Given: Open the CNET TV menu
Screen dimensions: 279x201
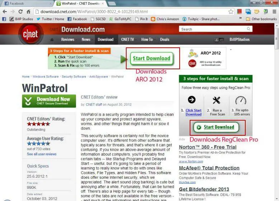Looking at the screenshot, I should point(128,39).
